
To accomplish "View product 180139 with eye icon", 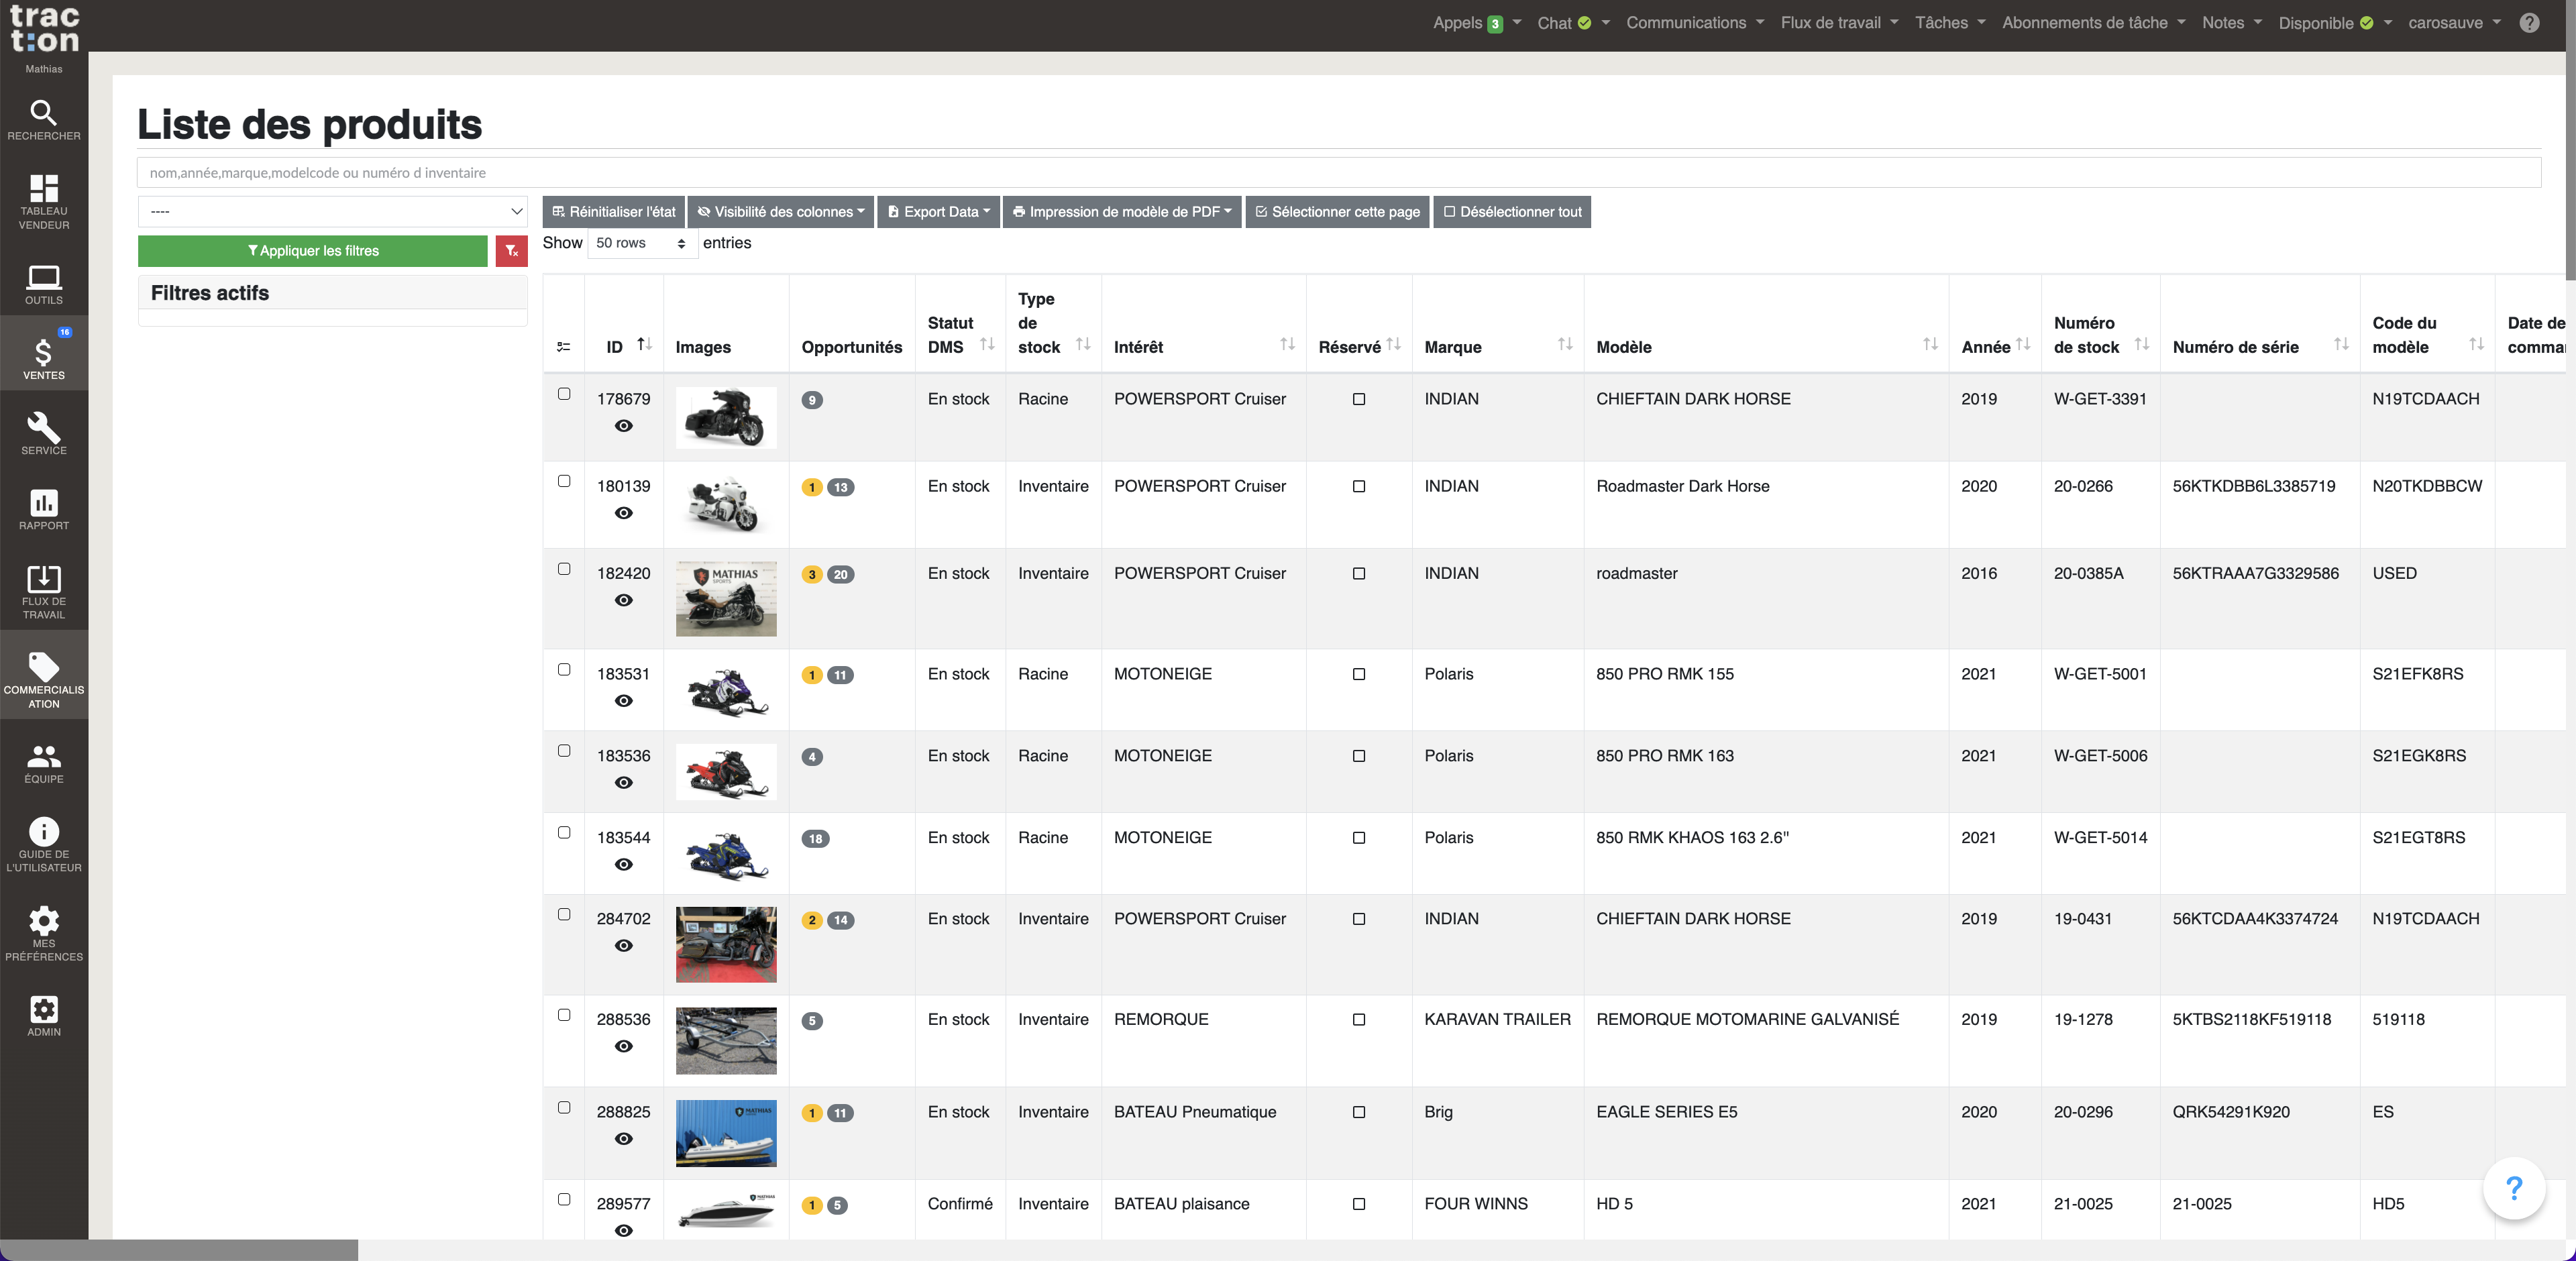I will coord(623,513).
